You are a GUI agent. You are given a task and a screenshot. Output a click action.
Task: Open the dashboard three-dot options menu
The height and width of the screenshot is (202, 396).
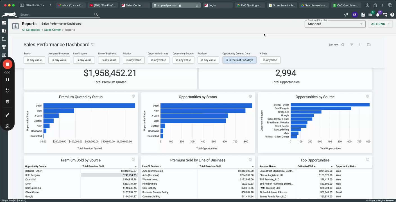click(x=360, y=45)
